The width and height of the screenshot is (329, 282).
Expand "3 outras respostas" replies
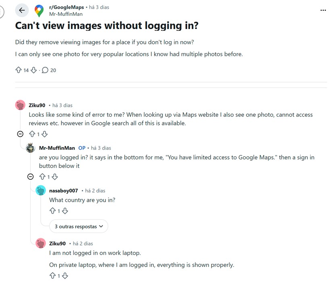click(79, 226)
